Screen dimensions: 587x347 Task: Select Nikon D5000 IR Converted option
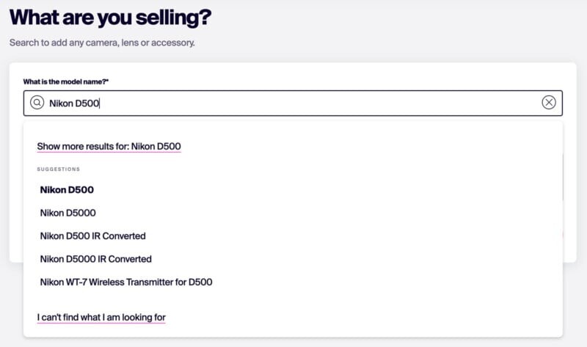pos(96,259)
